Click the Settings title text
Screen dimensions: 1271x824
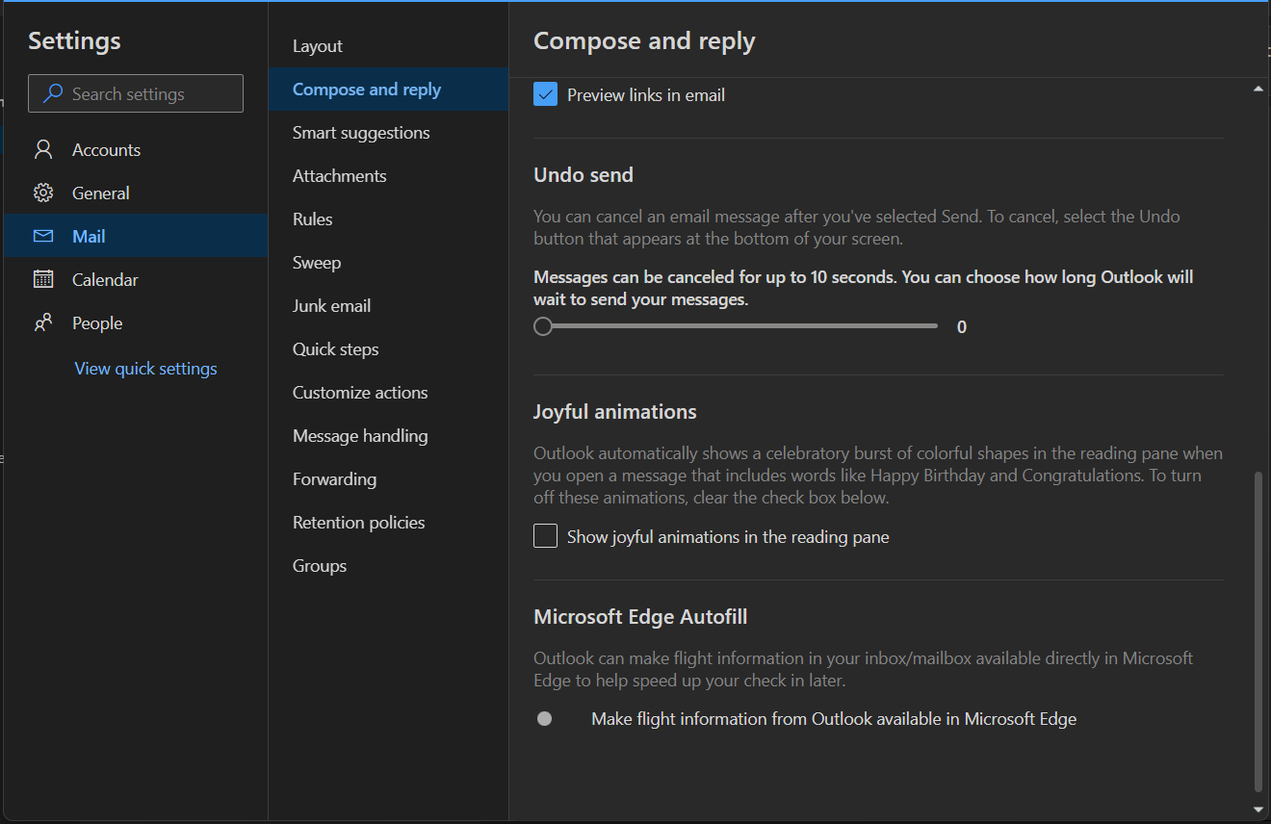click(x=74, y=40)
